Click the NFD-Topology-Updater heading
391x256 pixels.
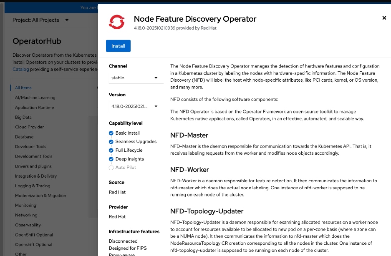pyautogui.click(x=207, y=211)
